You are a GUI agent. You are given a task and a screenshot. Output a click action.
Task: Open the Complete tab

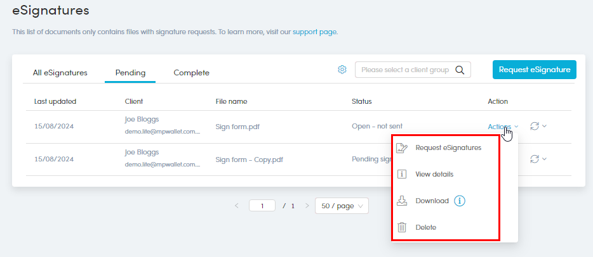pos(191,73)
